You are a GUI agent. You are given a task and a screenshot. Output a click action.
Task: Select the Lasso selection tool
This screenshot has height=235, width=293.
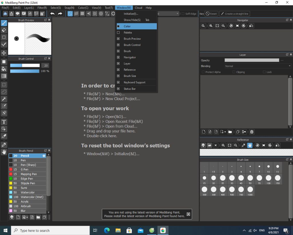coord(4,92)
